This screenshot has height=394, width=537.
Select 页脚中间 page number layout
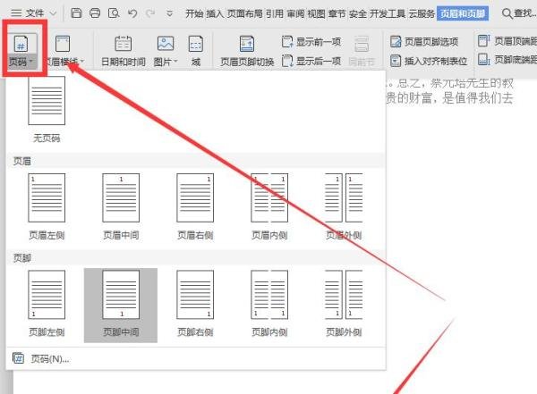(121, 305)
